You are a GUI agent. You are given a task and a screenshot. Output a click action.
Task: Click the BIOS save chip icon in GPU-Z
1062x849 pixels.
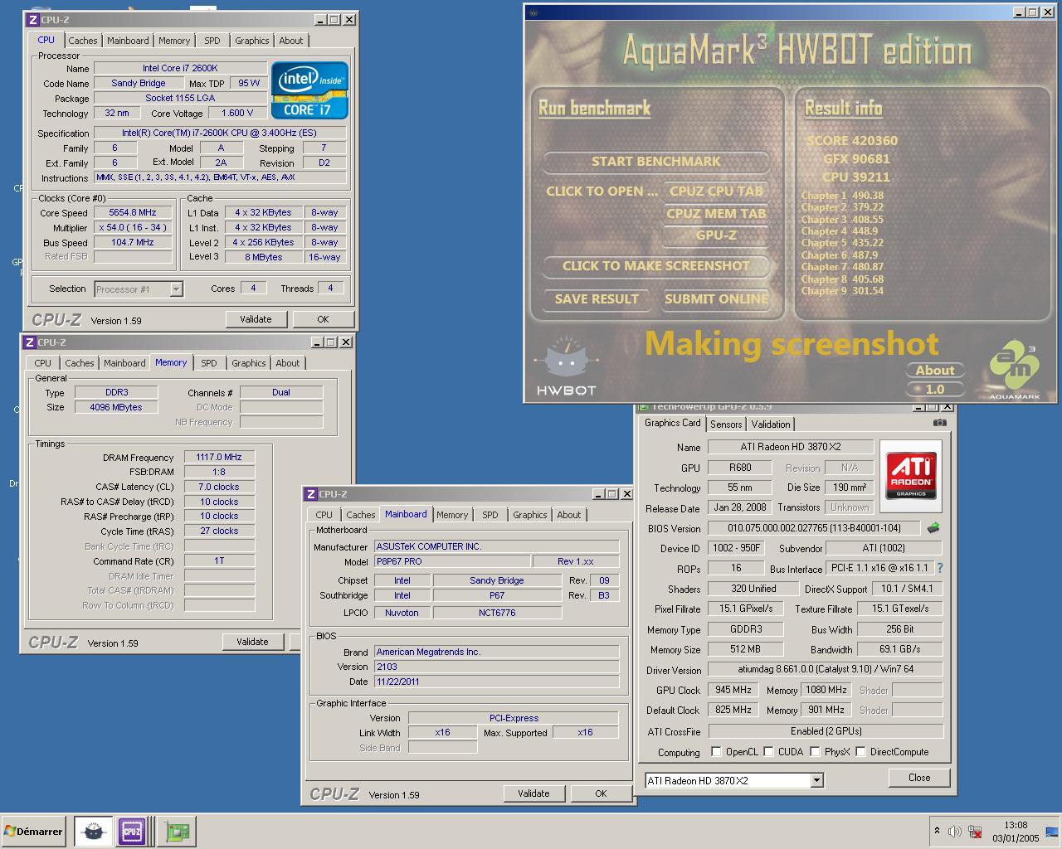(933, 528)
